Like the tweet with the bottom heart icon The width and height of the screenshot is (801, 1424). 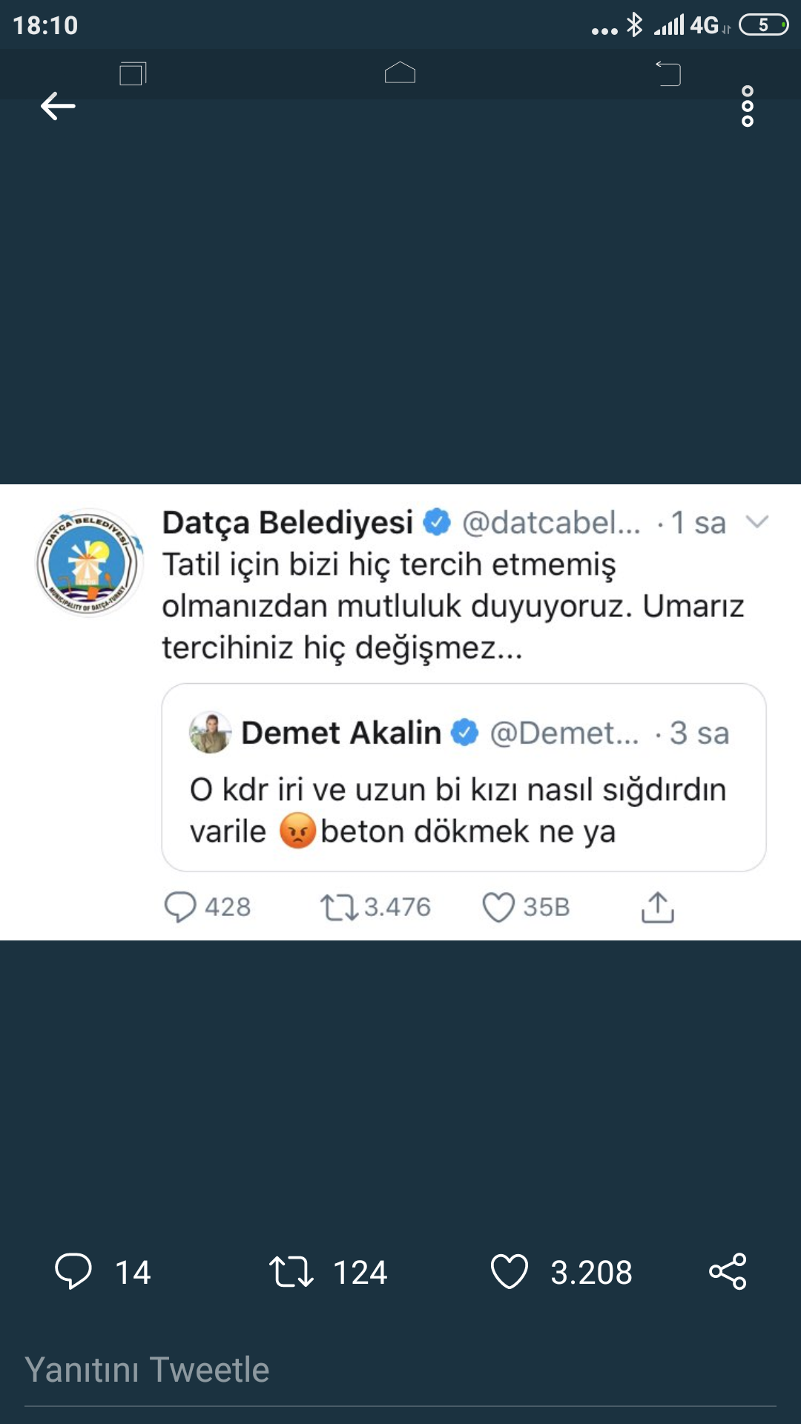click(510, 1271)
